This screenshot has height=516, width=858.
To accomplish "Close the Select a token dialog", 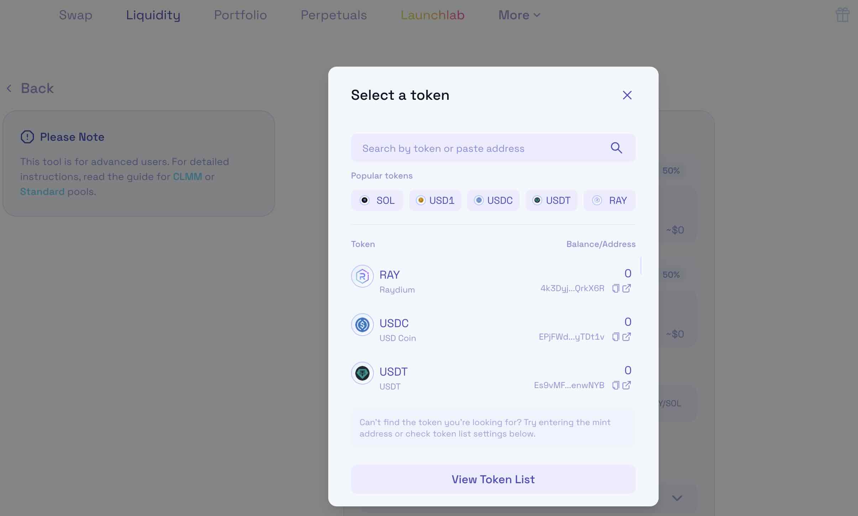I will 627,95.
